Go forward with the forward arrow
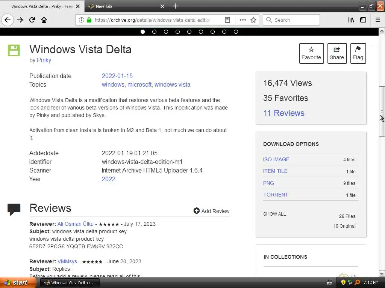This screenshot has height=288, width=385. pos(20,20)
